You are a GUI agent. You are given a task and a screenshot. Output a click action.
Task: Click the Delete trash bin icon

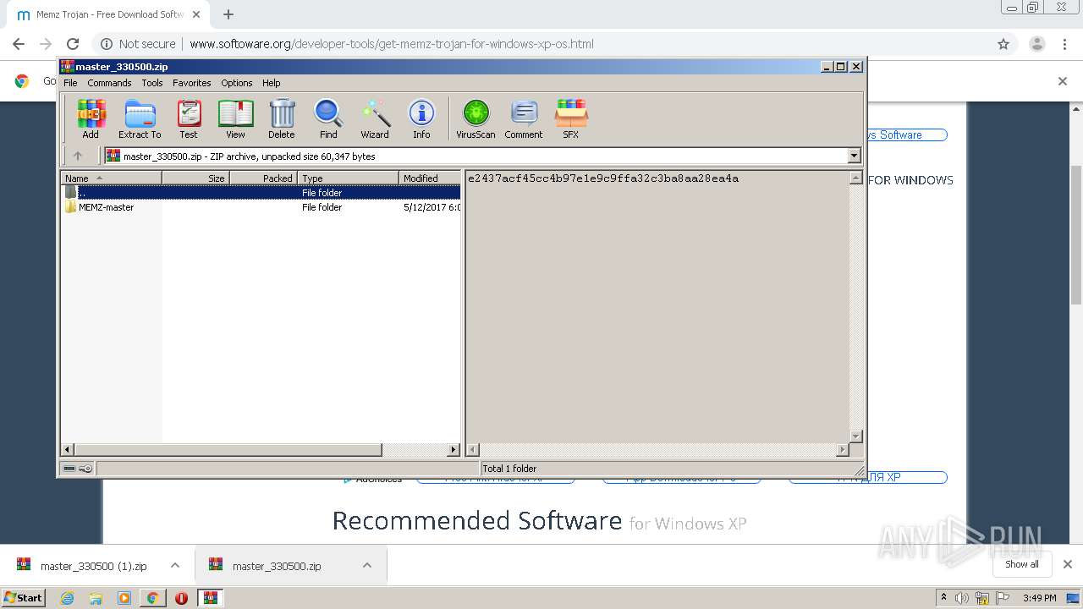pyautogui.click(x=282, y=118)
